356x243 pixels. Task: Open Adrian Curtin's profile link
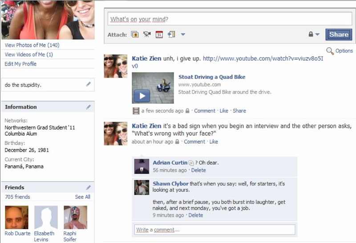point(170,163)
